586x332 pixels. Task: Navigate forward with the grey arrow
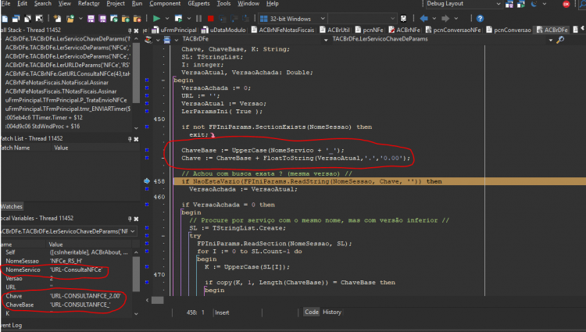pos(445,18)
